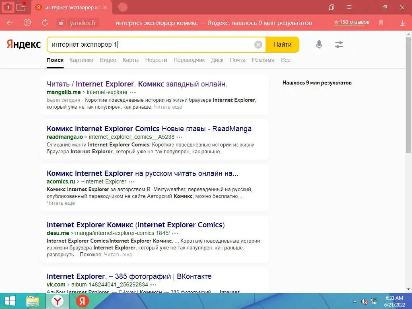This screenshot has height=309, width=412.
Task: Open the Почта tab
Action: (237, 60)
